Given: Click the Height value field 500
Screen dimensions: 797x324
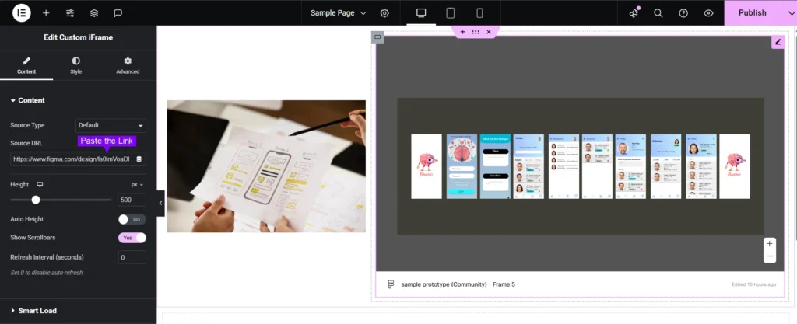Looking at the screenshot, I should (132, 200).
